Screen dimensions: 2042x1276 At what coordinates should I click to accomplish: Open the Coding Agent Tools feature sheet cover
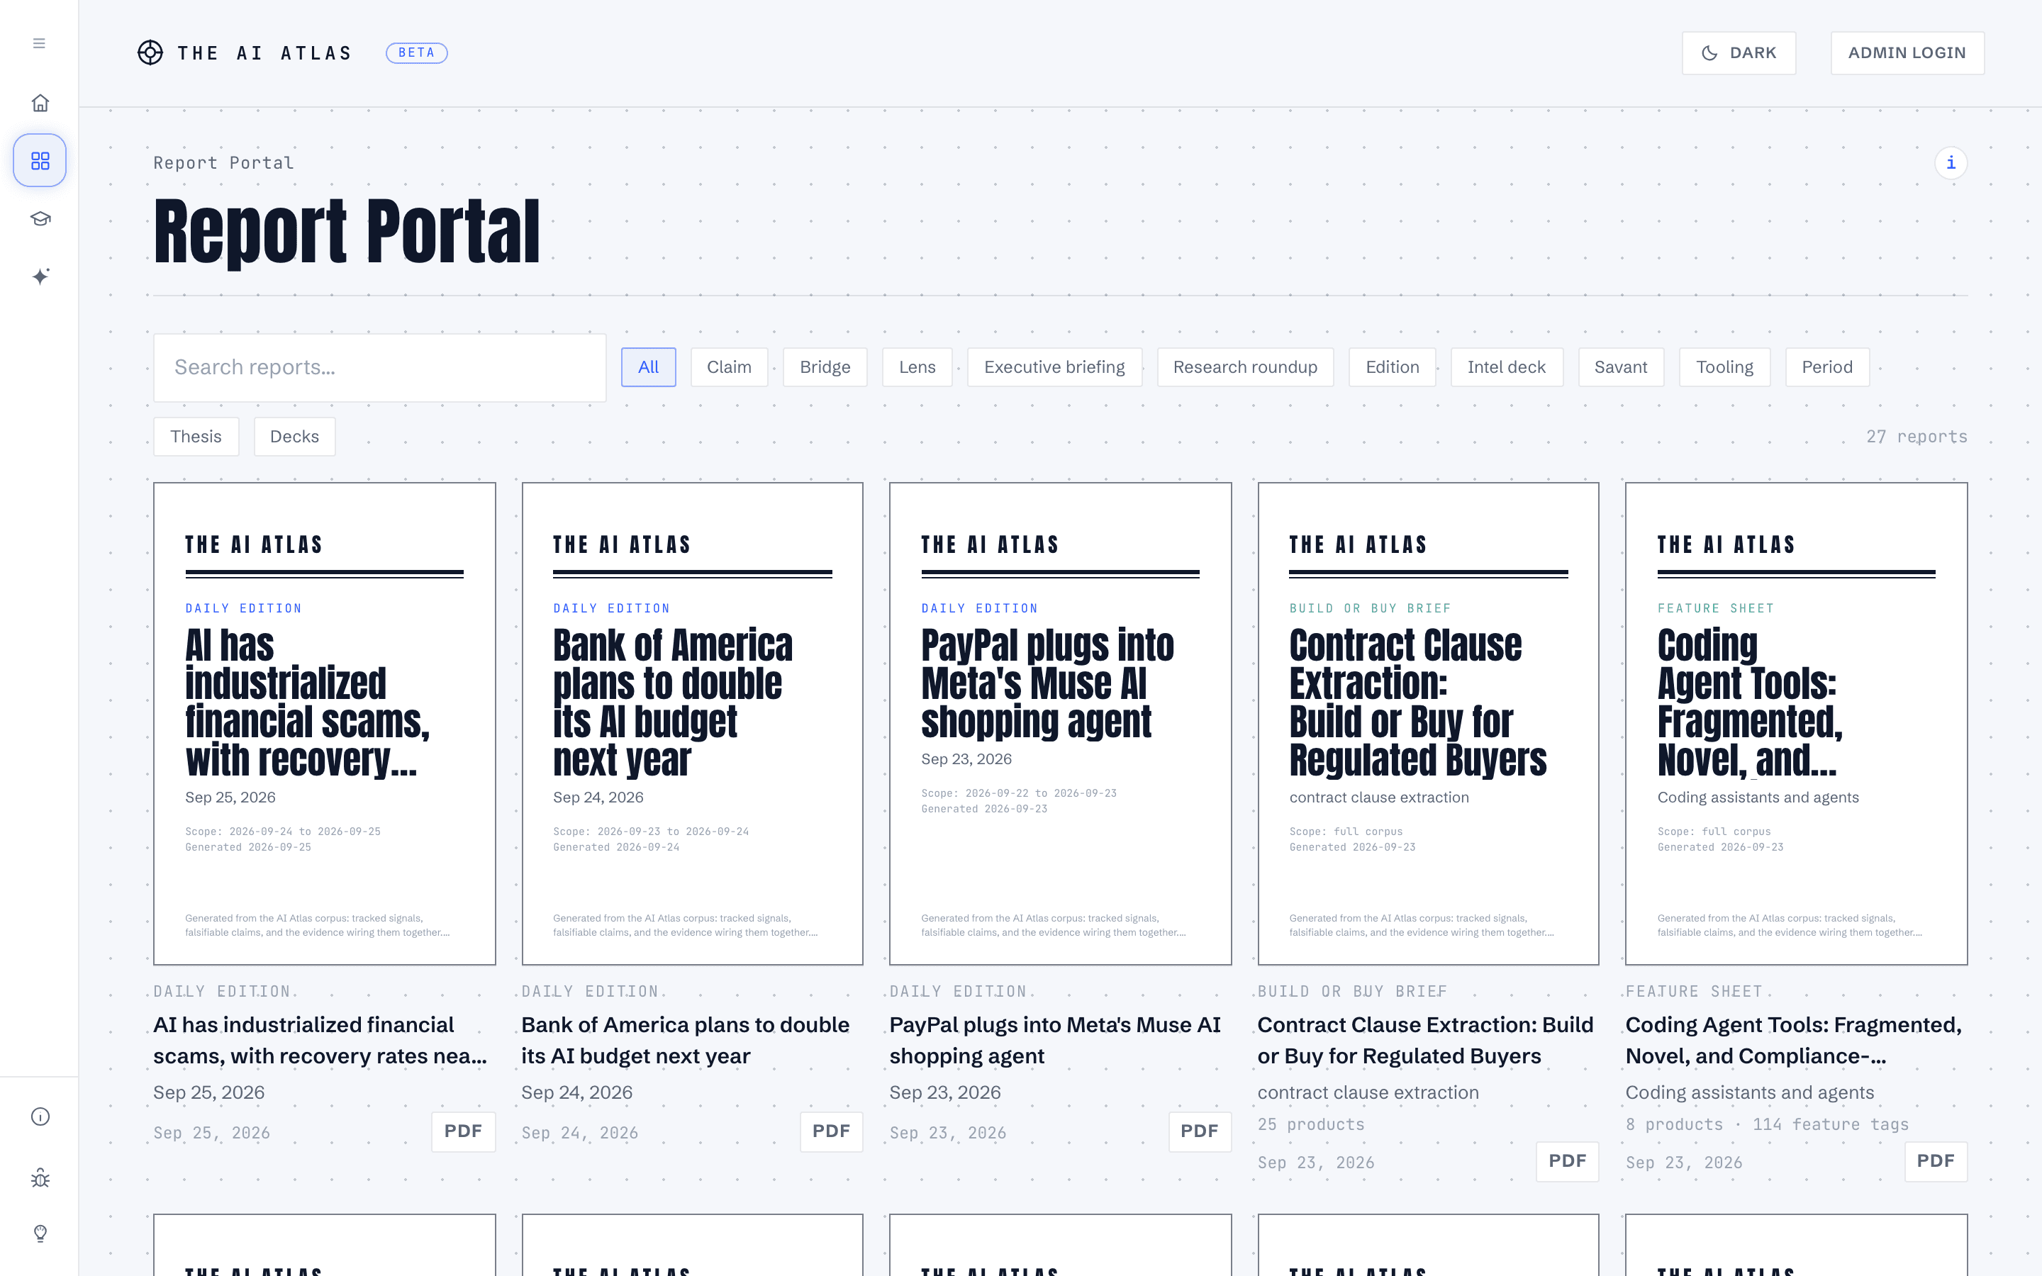pos(1795,723)
